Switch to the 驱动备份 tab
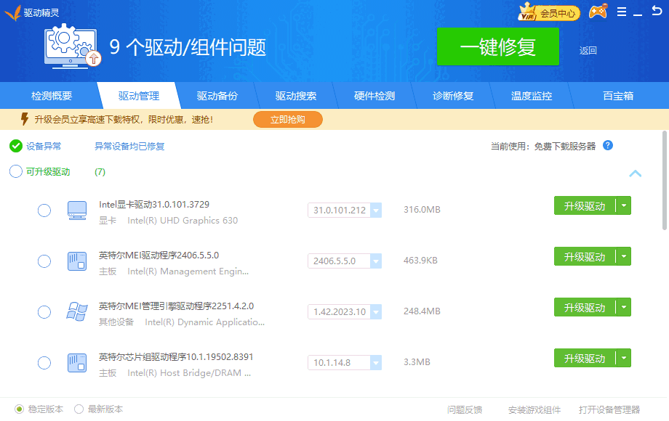669x421 pixels. [217, 96]
